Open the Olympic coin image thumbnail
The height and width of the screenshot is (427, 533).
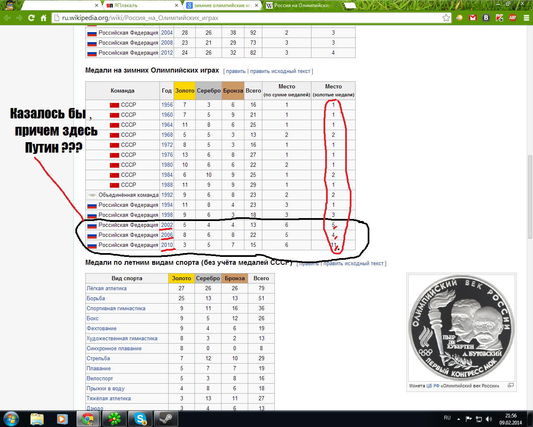coord(462,327)
